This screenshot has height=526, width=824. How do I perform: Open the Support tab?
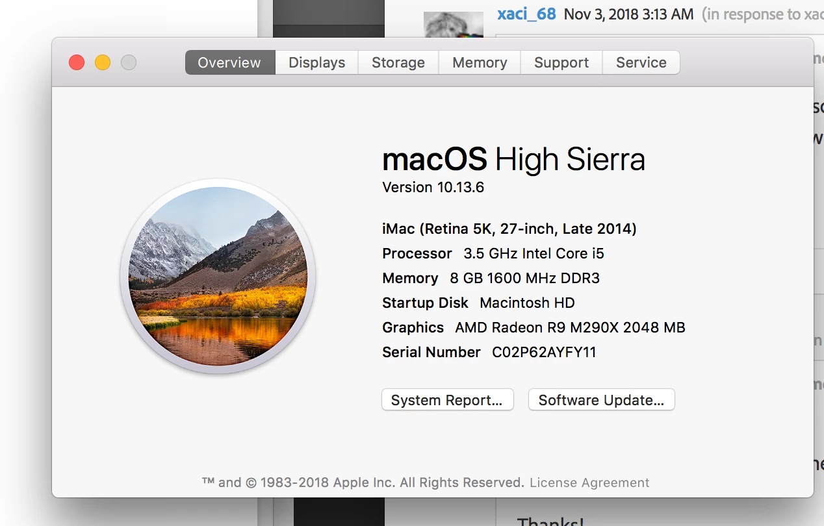pyautogui.click(x=561, y=62)
